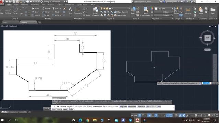Activate the Trim command
Viewport: 220px width, 123px height.
tap(56, 8)
